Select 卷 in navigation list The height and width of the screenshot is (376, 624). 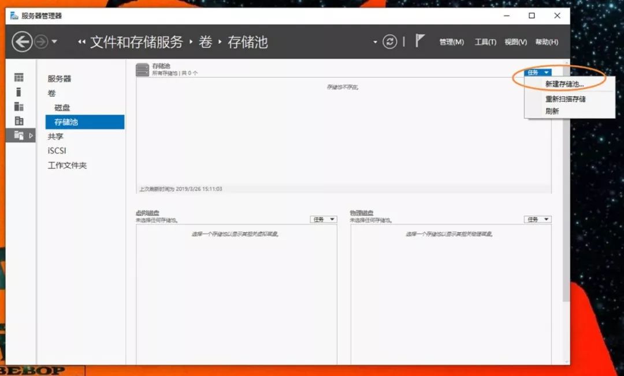coord(52,93)
